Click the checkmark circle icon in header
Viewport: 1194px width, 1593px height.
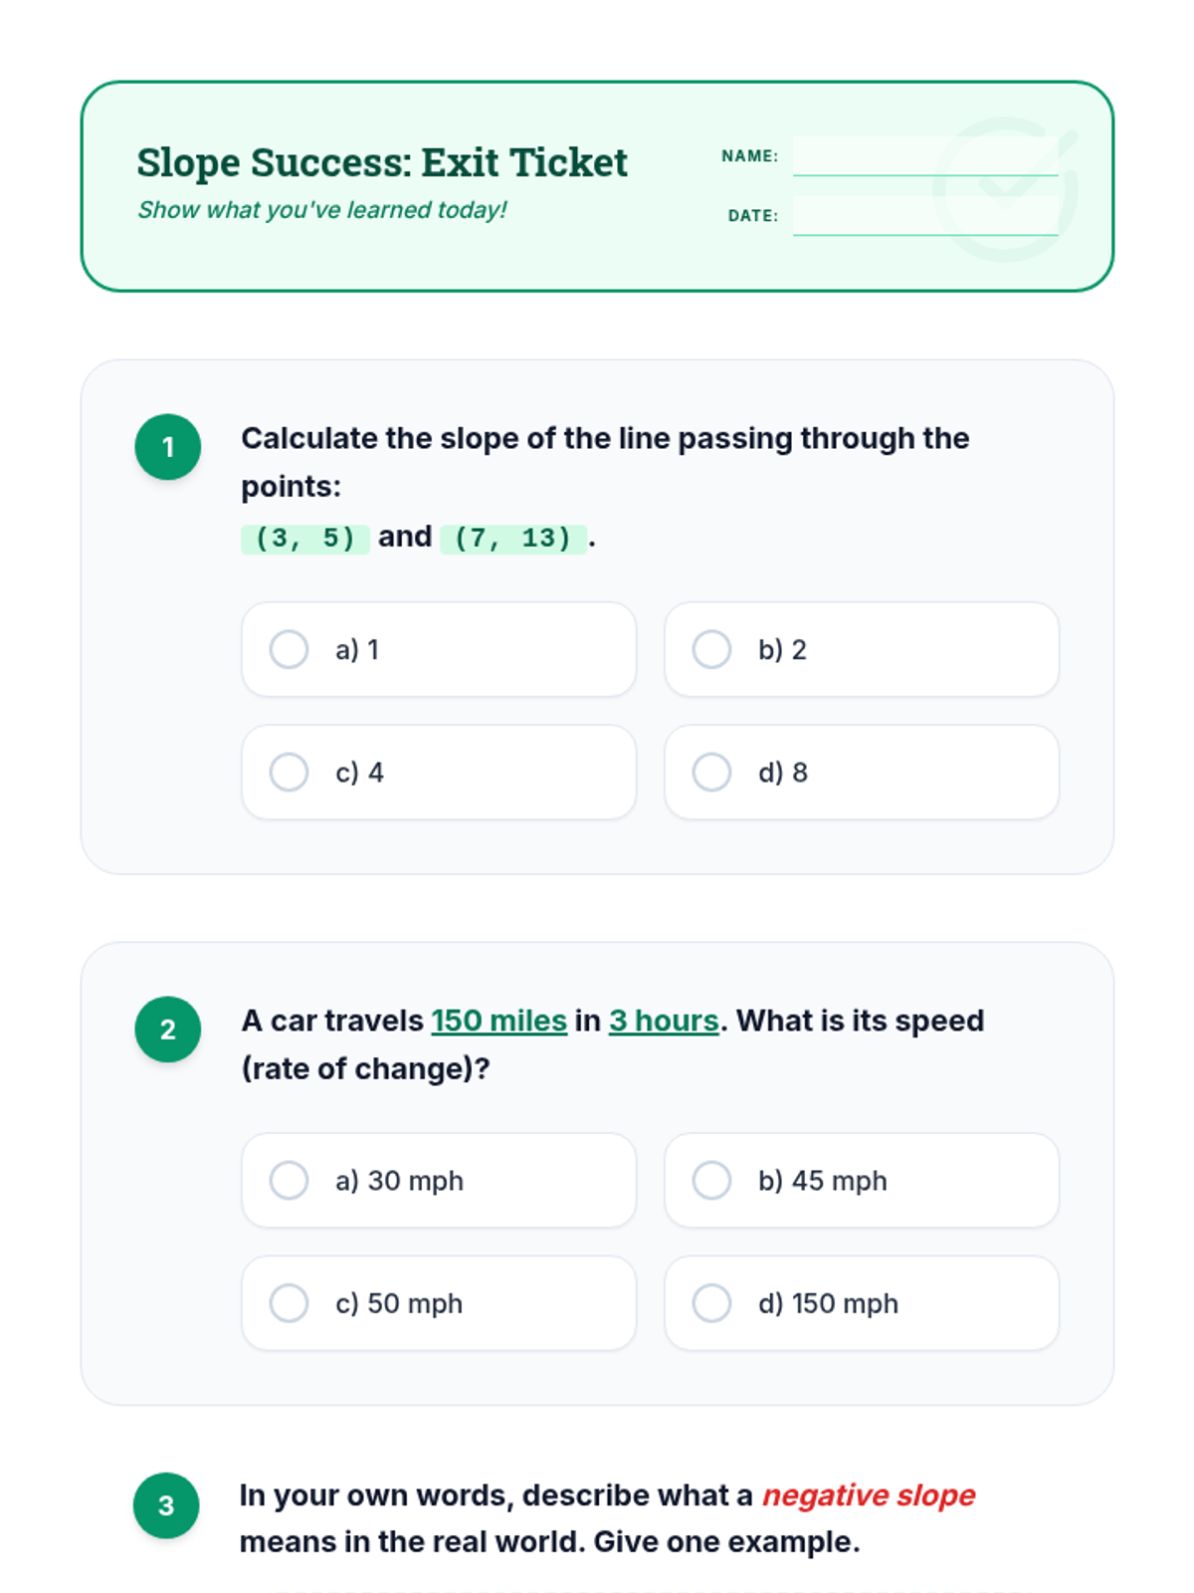point(1006,189)
